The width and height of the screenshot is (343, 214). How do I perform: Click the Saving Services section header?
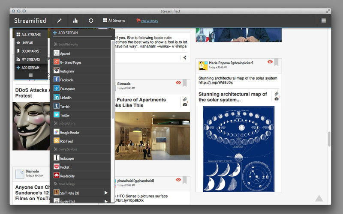tap(66, 149)
